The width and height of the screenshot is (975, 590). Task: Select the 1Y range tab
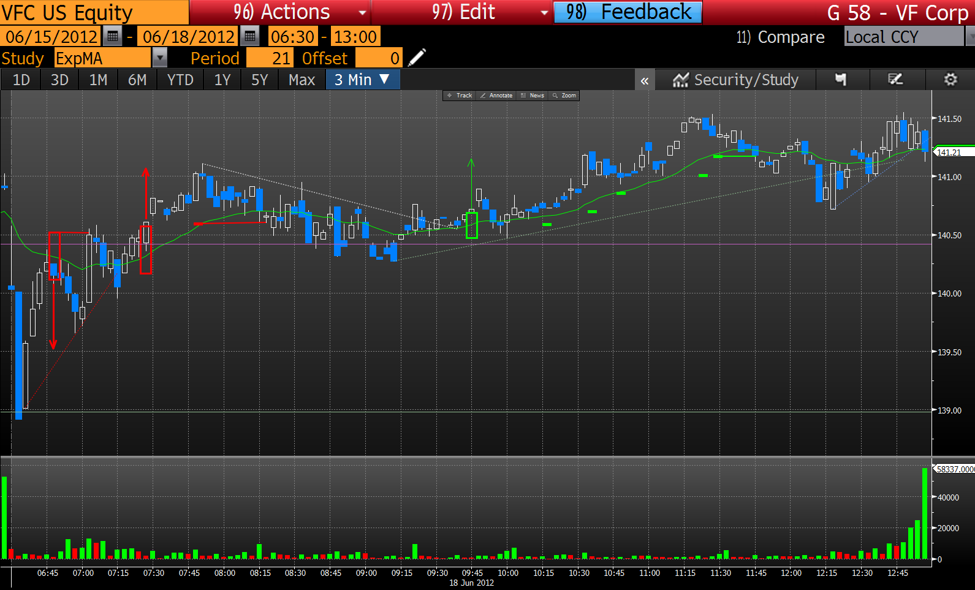222,80
